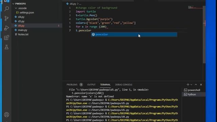Click the Notes.txt file icon

pos(16,34)
